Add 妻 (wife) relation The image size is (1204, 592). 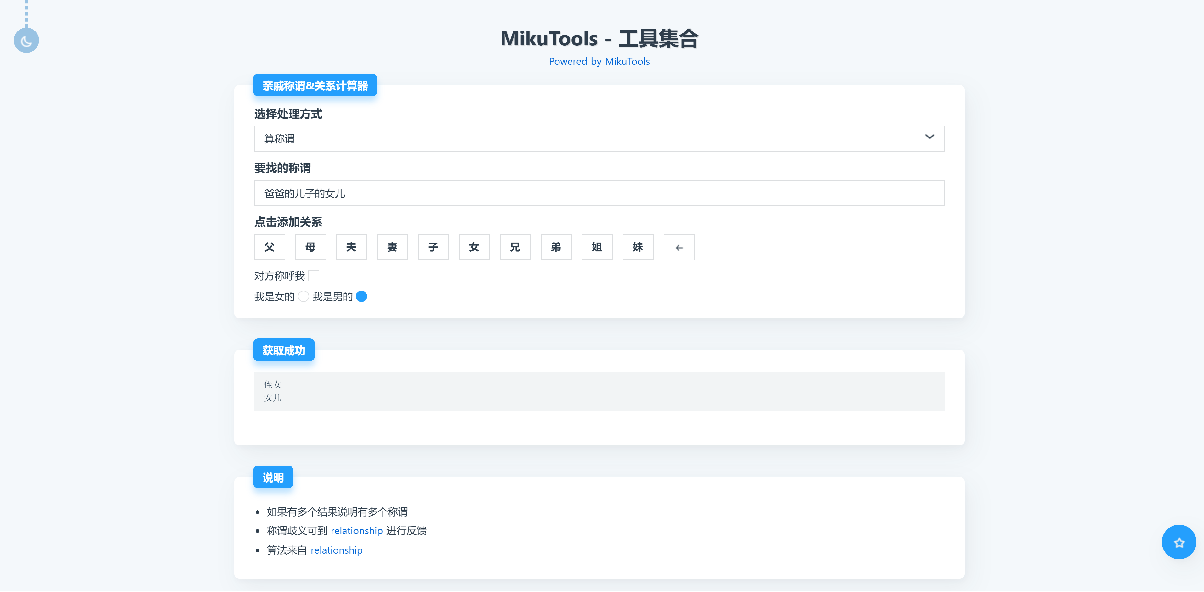click(392, 247)
